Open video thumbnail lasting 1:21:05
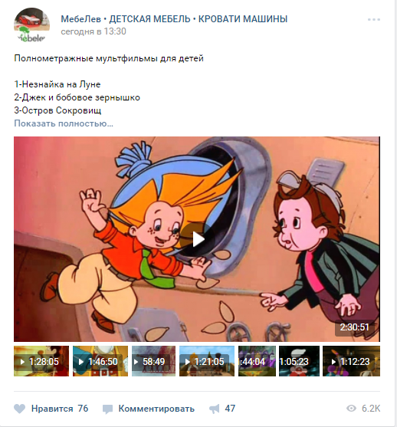Viewport: 397px width, 427px height. 207,361
